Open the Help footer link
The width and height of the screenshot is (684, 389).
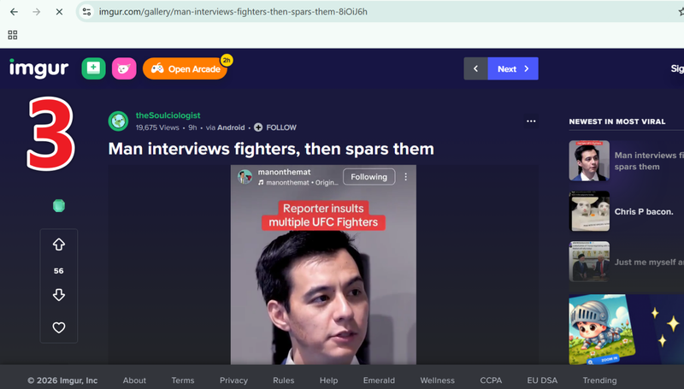click(x=328, y=380)
